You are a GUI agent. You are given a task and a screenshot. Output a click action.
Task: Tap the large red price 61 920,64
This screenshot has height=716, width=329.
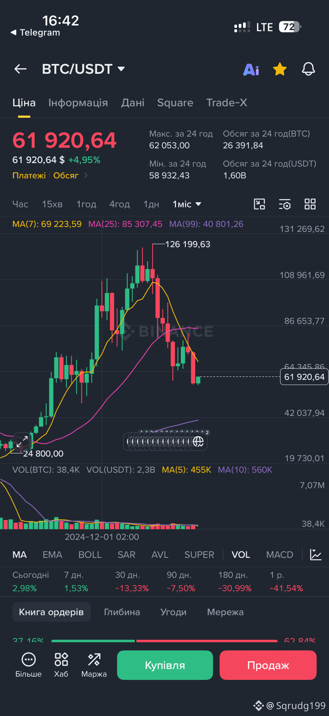64,140
